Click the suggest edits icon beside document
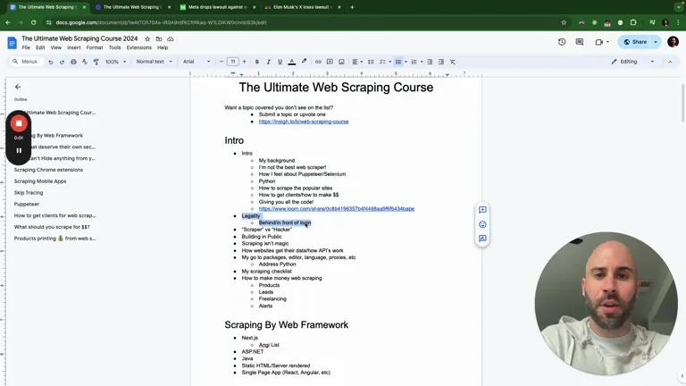The width and height of the screenshot is (686, 386). pyautogui.click(x=482, y=239)
